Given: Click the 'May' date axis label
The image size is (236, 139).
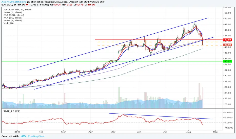Looking at the screenshot, I should 113,132.
